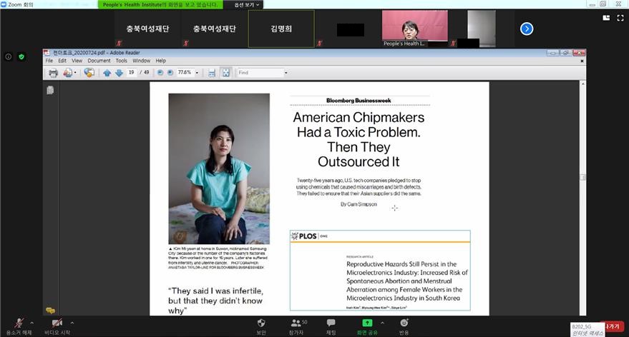This screenshot has width=629, height=337.
Task: Open the Window menu in Adobe Reader
Action: (141, 61)
